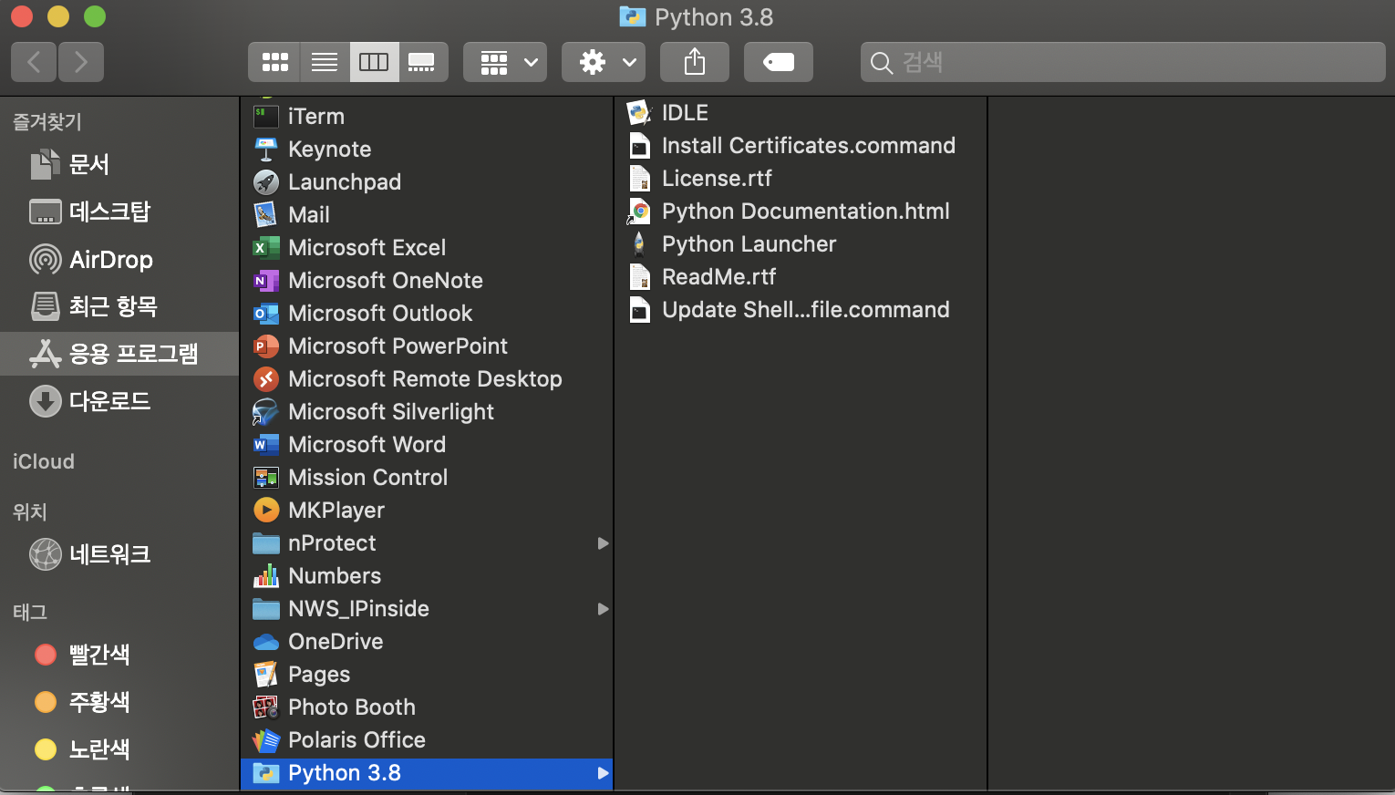Viewport: 1395px width, 795px height.
Task: Select the Microsoft PowerPoint icon
Action: click(x=265, y=346)
